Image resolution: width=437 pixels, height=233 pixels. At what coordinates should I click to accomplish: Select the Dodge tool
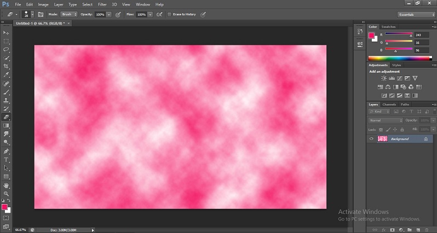click(x=6, y=142)
